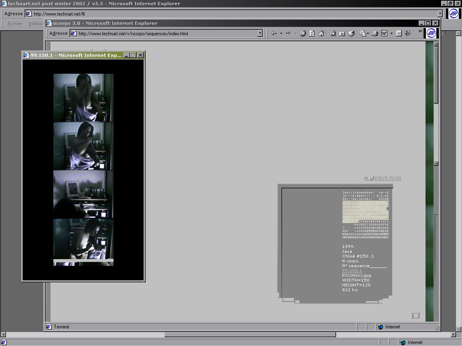Expand the Mail options dropdown arrow
This screenshot has width=462, height=346.
[368, 34]
